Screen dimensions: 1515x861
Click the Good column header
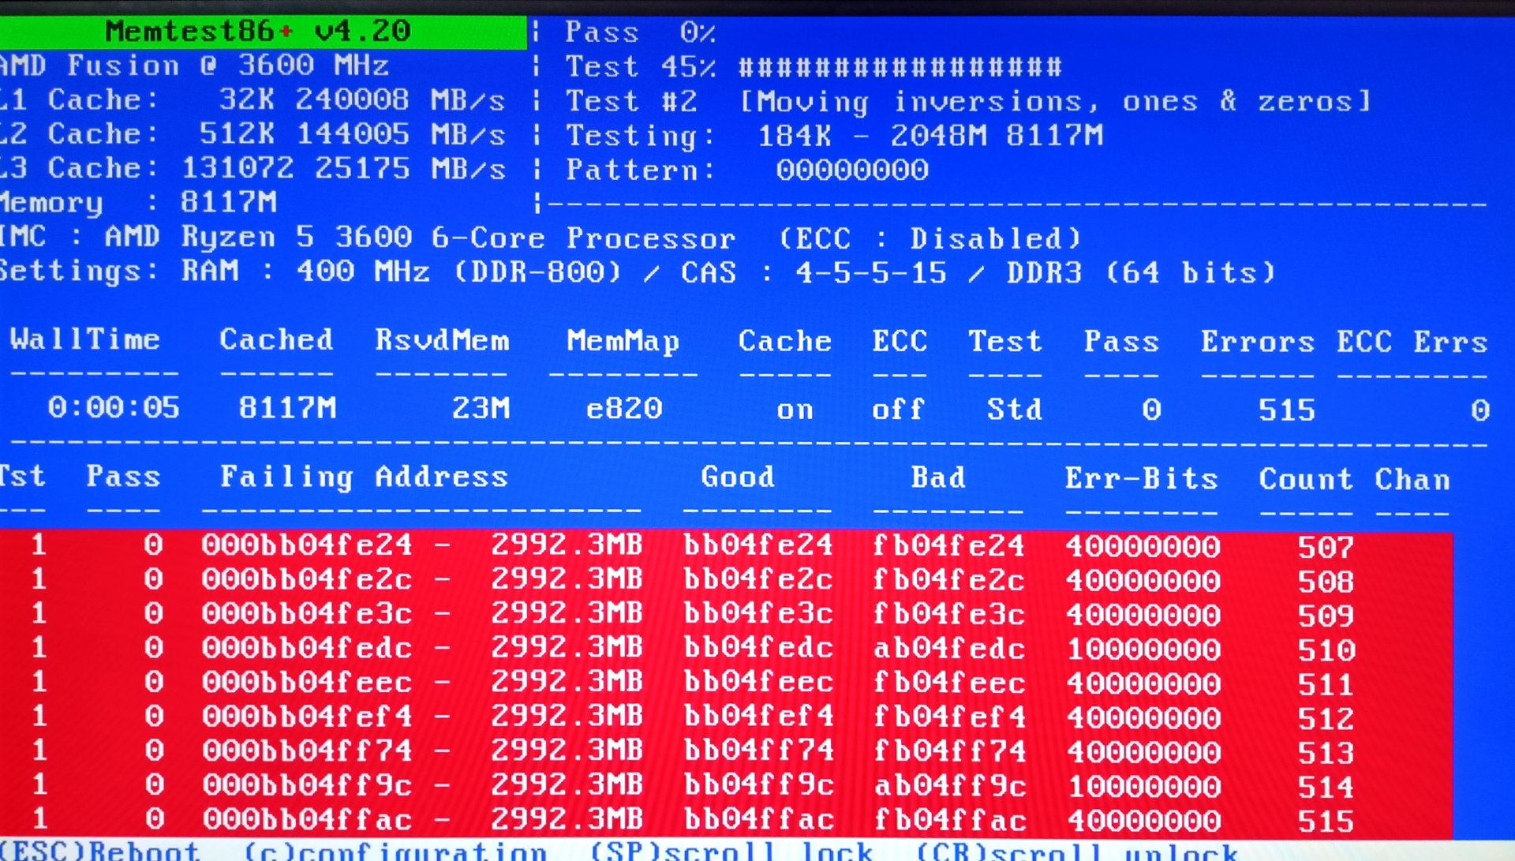coord(738,477)
